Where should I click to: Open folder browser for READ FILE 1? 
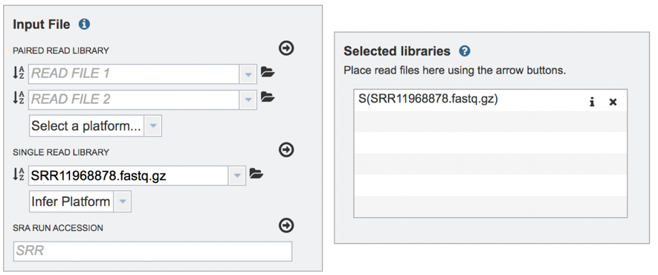click(x=268, y=72)
